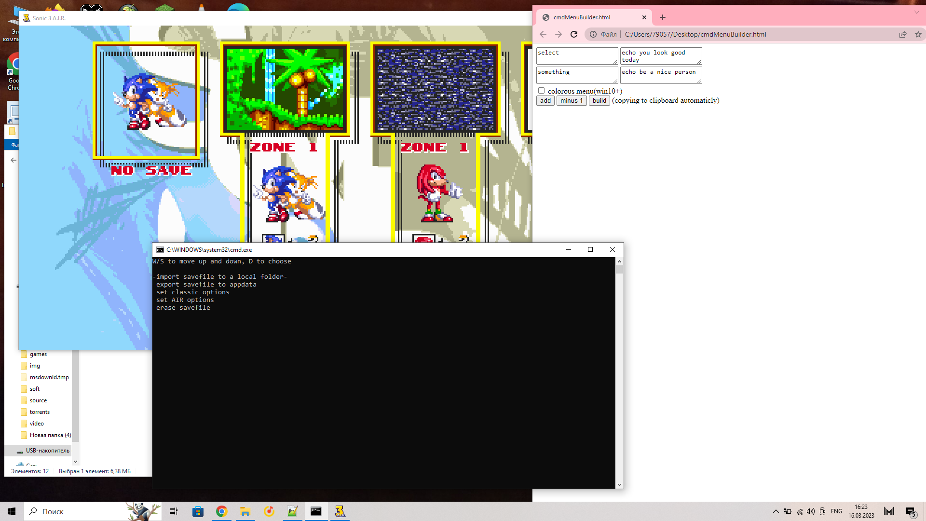Click the share icon in the address bar
The height and width of the screenshot is (521, 926).
(x=902, y=34)
